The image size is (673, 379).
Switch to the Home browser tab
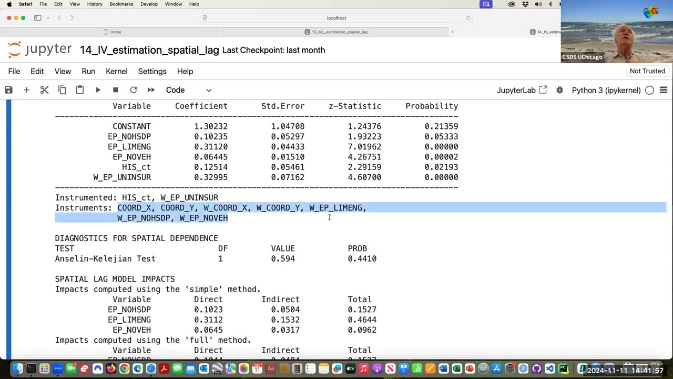(112, 32)
